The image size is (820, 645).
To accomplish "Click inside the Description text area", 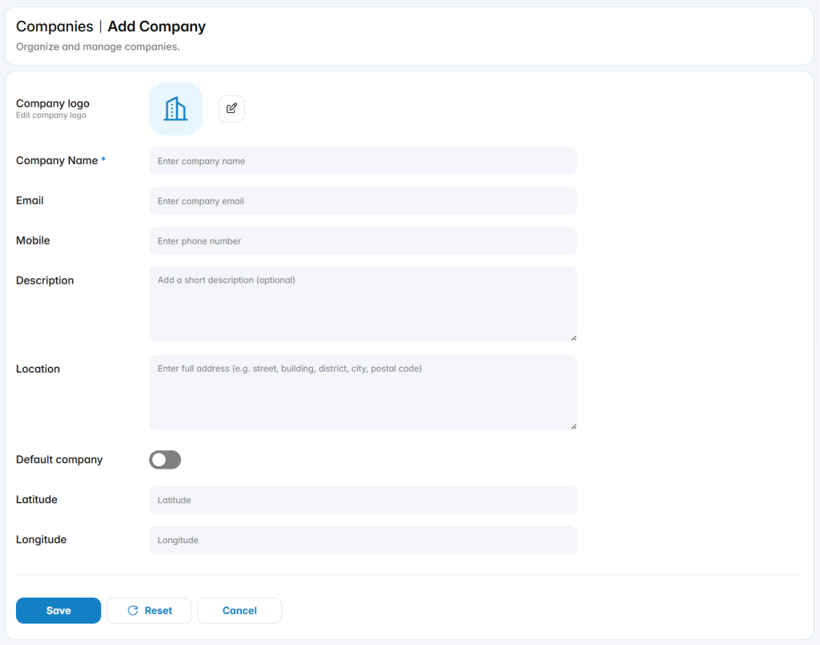I will click(363, 304).
